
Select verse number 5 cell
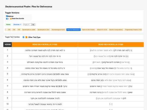pyautogui.click(x=8, y=74)
